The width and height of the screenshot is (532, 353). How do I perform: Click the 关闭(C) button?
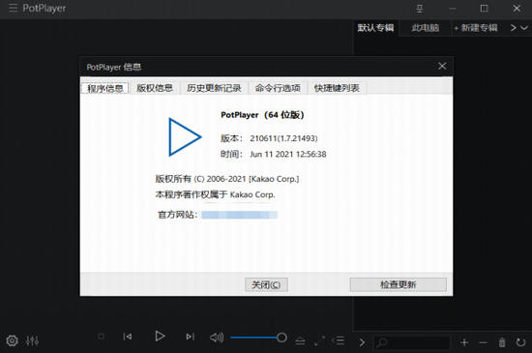tap(266, 284)
